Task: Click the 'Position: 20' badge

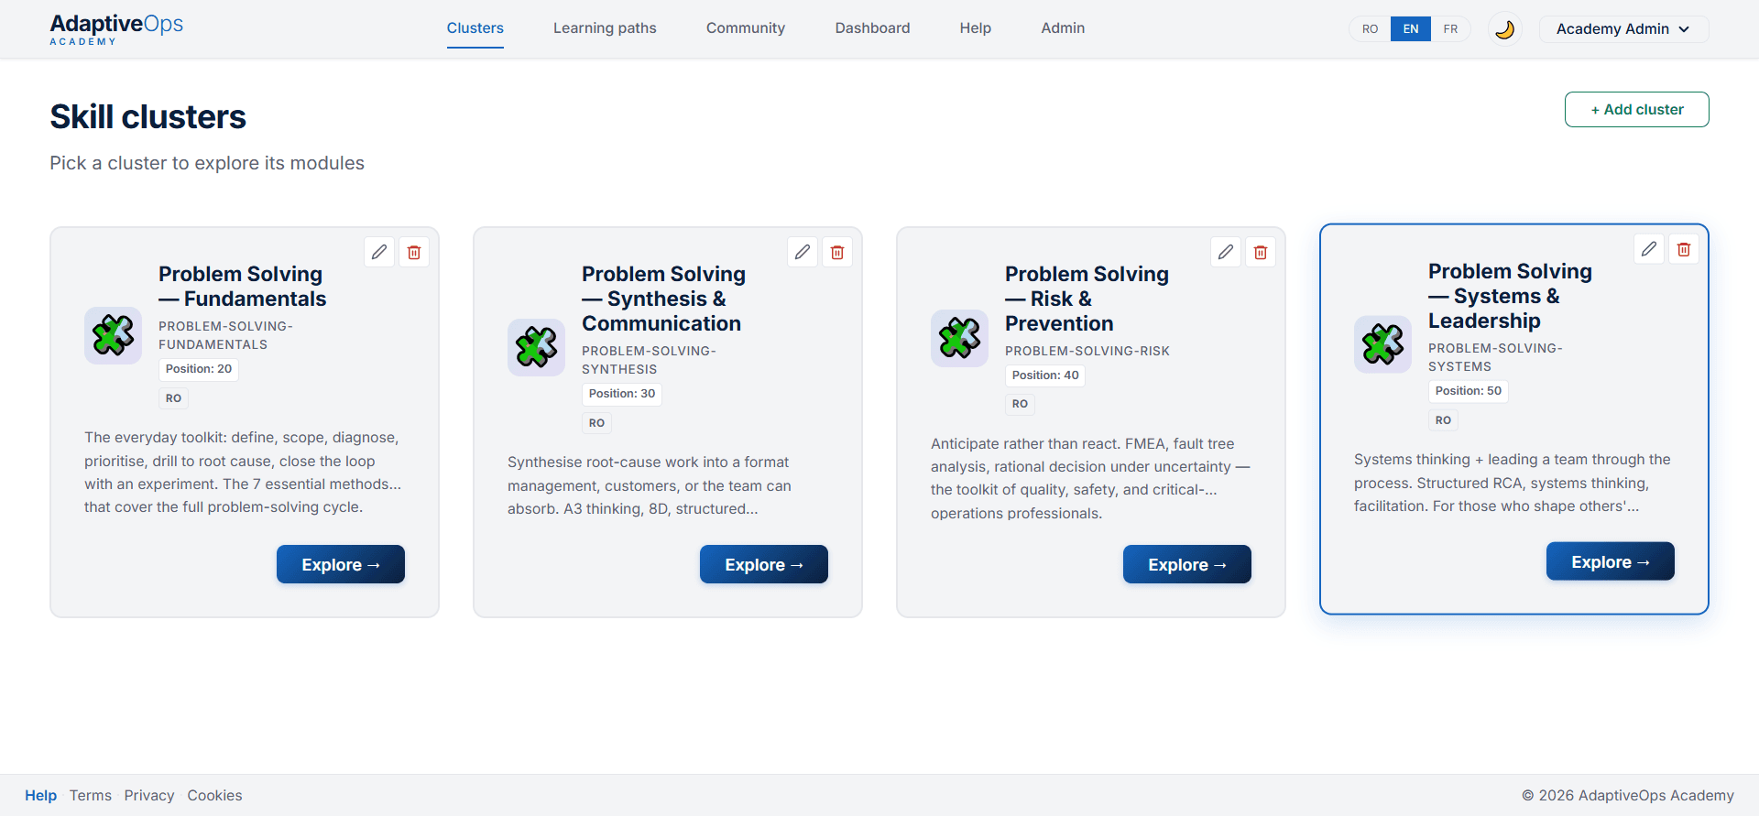Action: (199, 369)
